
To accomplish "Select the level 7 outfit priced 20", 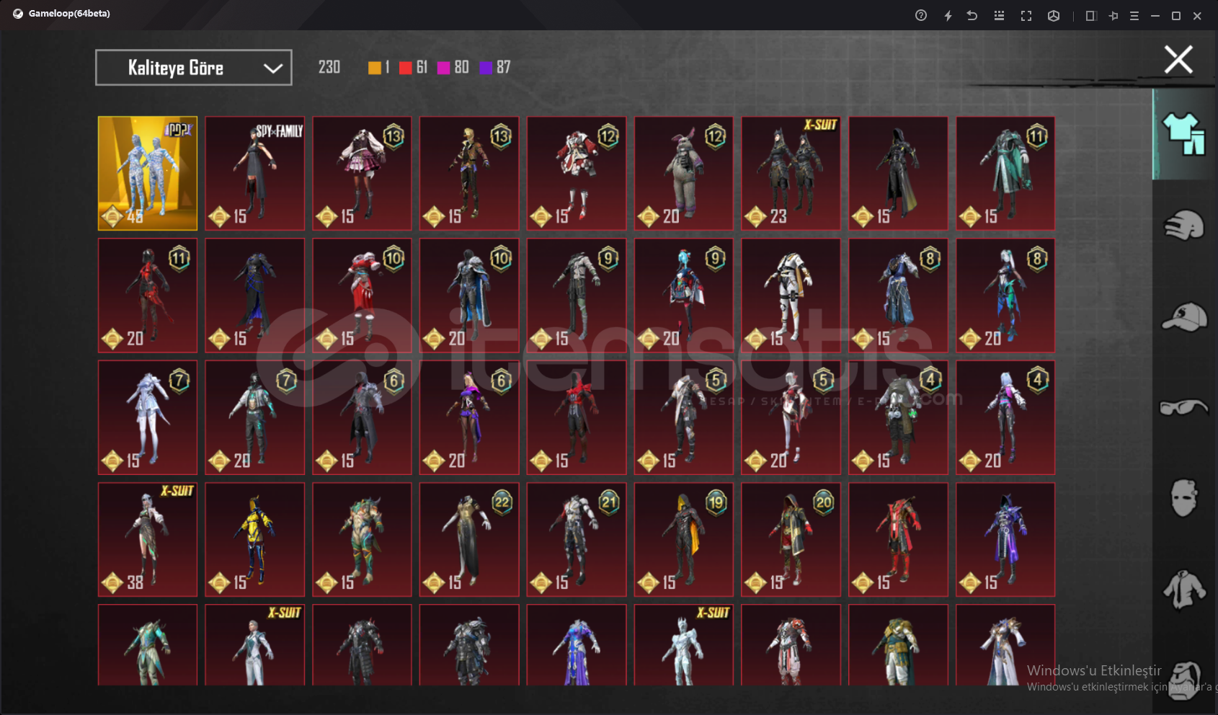I will tap(255, 418).
